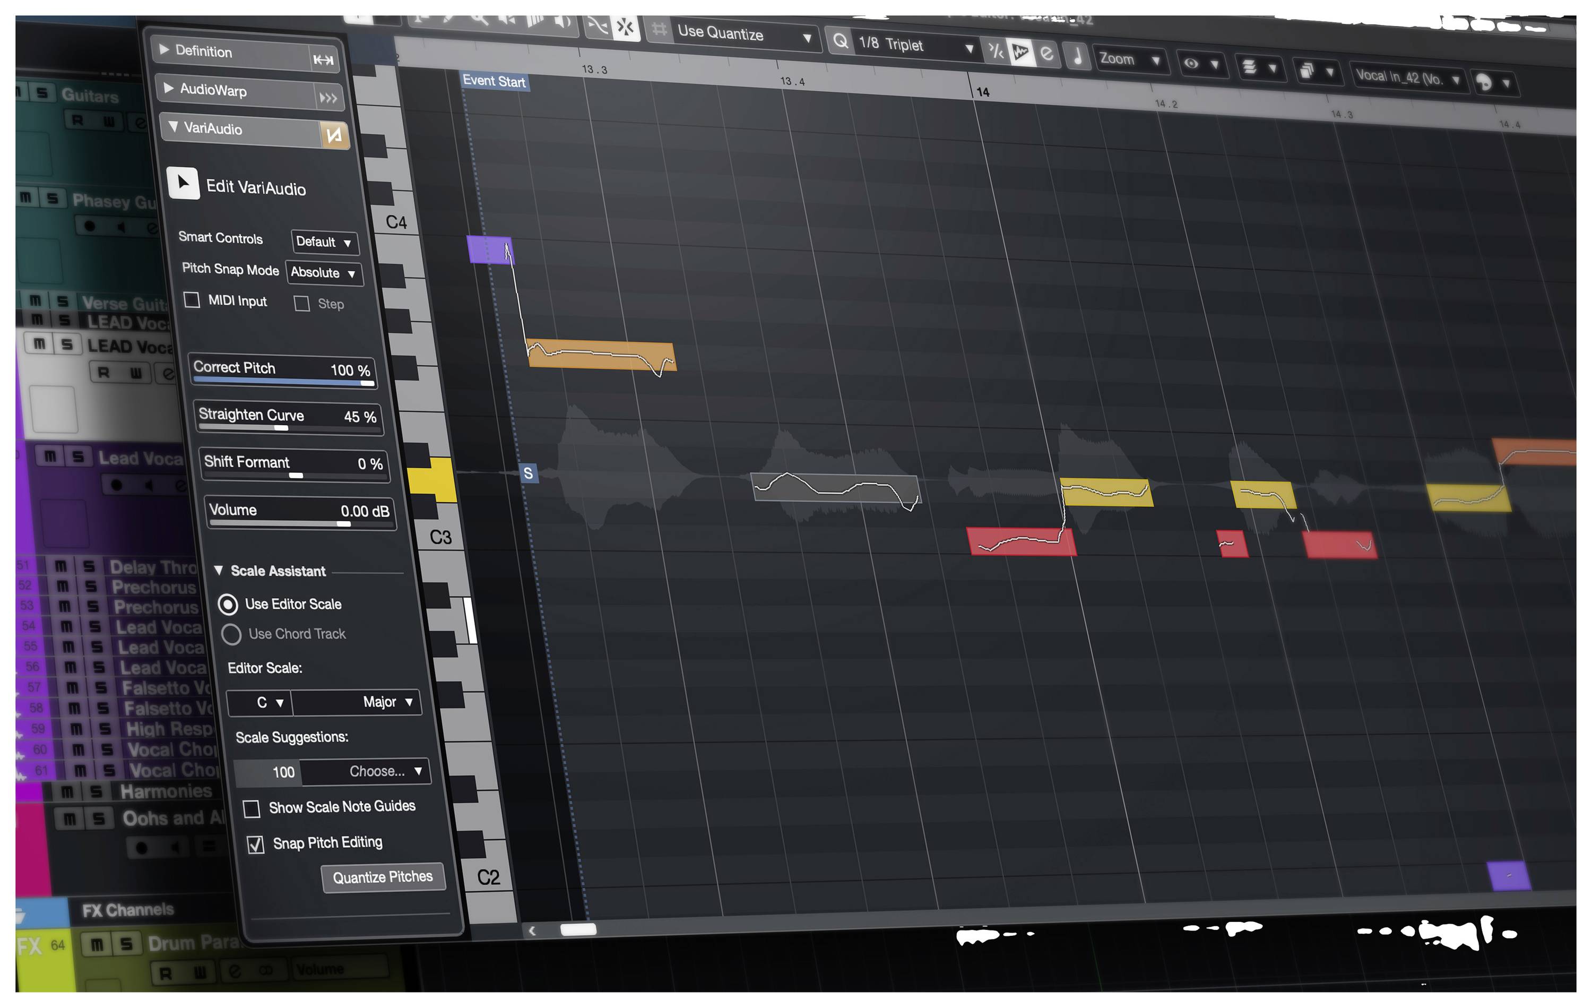This screenshot has height=1008, width=1592.
Task: Click the Edit VariAudio arrow tool
Action: [x=184, y=184]
